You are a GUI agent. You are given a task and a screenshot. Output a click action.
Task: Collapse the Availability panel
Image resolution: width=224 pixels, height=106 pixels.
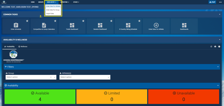(218, 86)
